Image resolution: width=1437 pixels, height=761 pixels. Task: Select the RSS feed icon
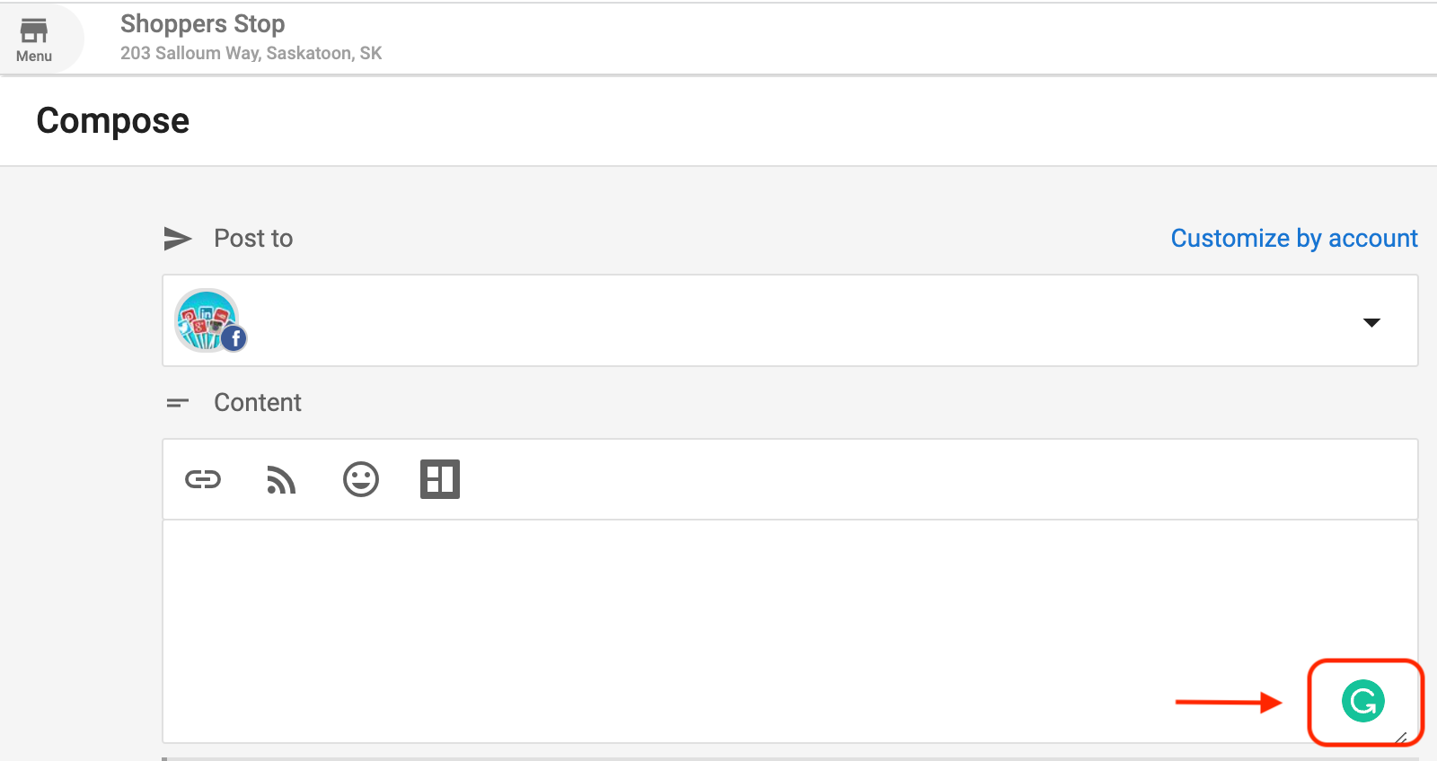coord(281,480)
